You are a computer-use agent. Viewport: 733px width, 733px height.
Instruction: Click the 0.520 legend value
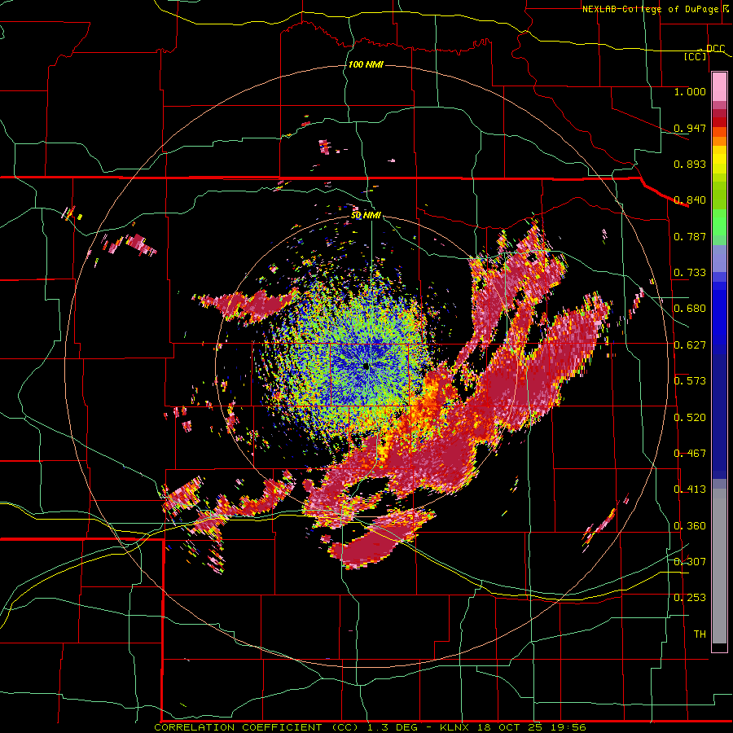(x=690, y=418)
